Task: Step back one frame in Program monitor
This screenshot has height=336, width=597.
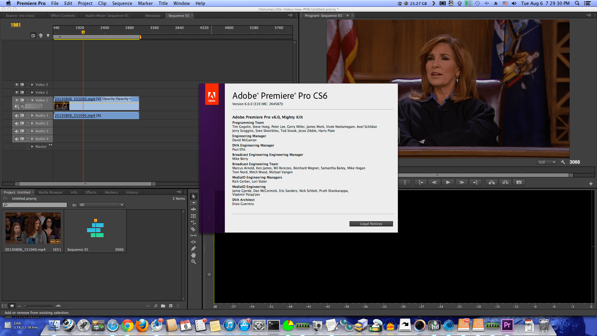Action: pyautogui.click(x=434, y=183)
